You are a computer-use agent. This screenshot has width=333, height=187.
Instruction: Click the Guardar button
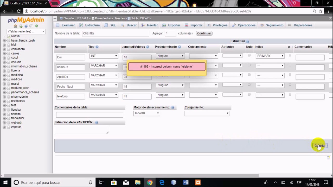(320, 146)
